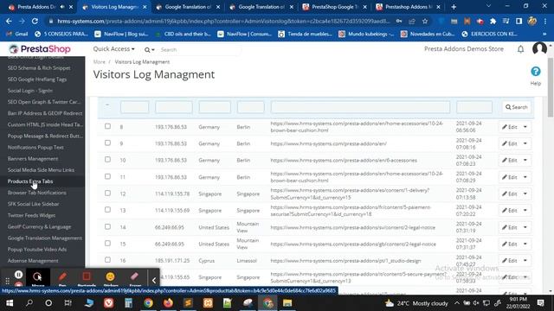Open a new browser tab with plus icon
This screenshot has height=311, width=554.
[454, 7]
